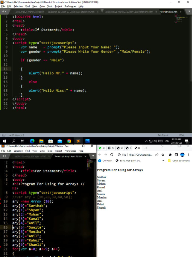Image resolution: width=192 pixels, height=257 pixels.
Task: Show hidden tray icons chevron
Action: pyautogui.click(x=146, y=141)
